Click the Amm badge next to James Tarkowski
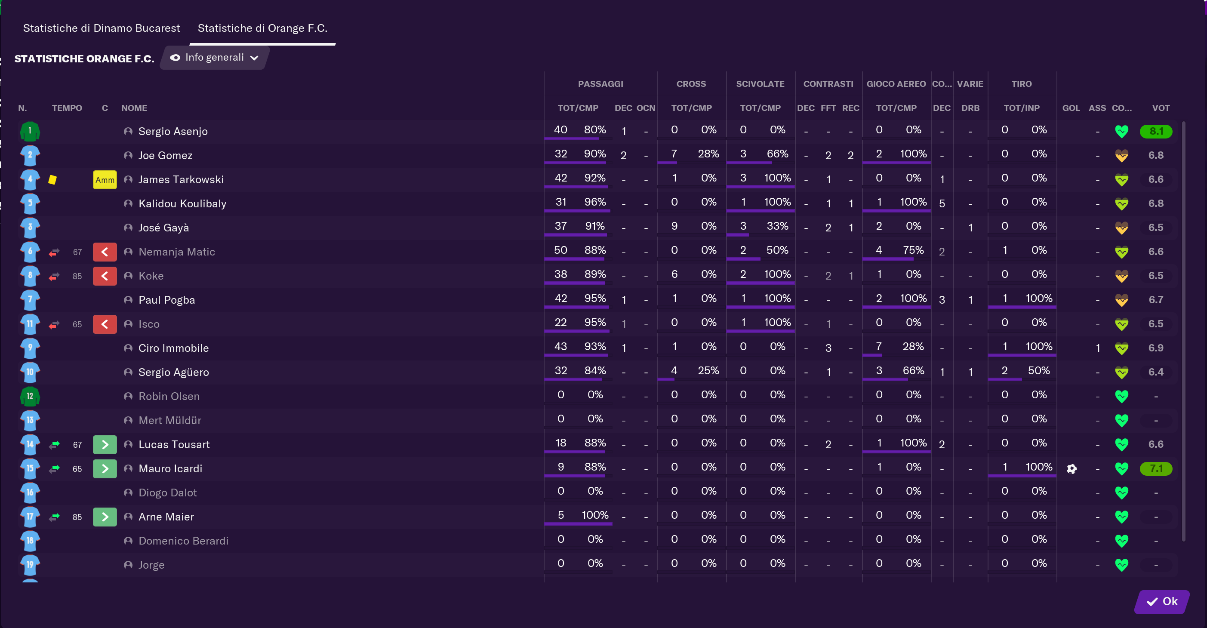This screenshot has width=1207, height=628. tap(105, 179)
